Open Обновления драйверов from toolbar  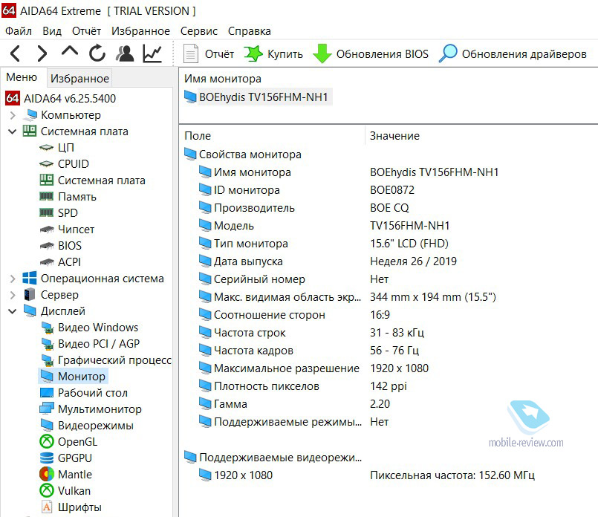point(512,53)
